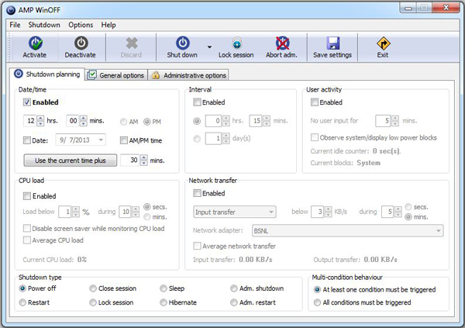Click the Interval hours field

click(214, 120)
